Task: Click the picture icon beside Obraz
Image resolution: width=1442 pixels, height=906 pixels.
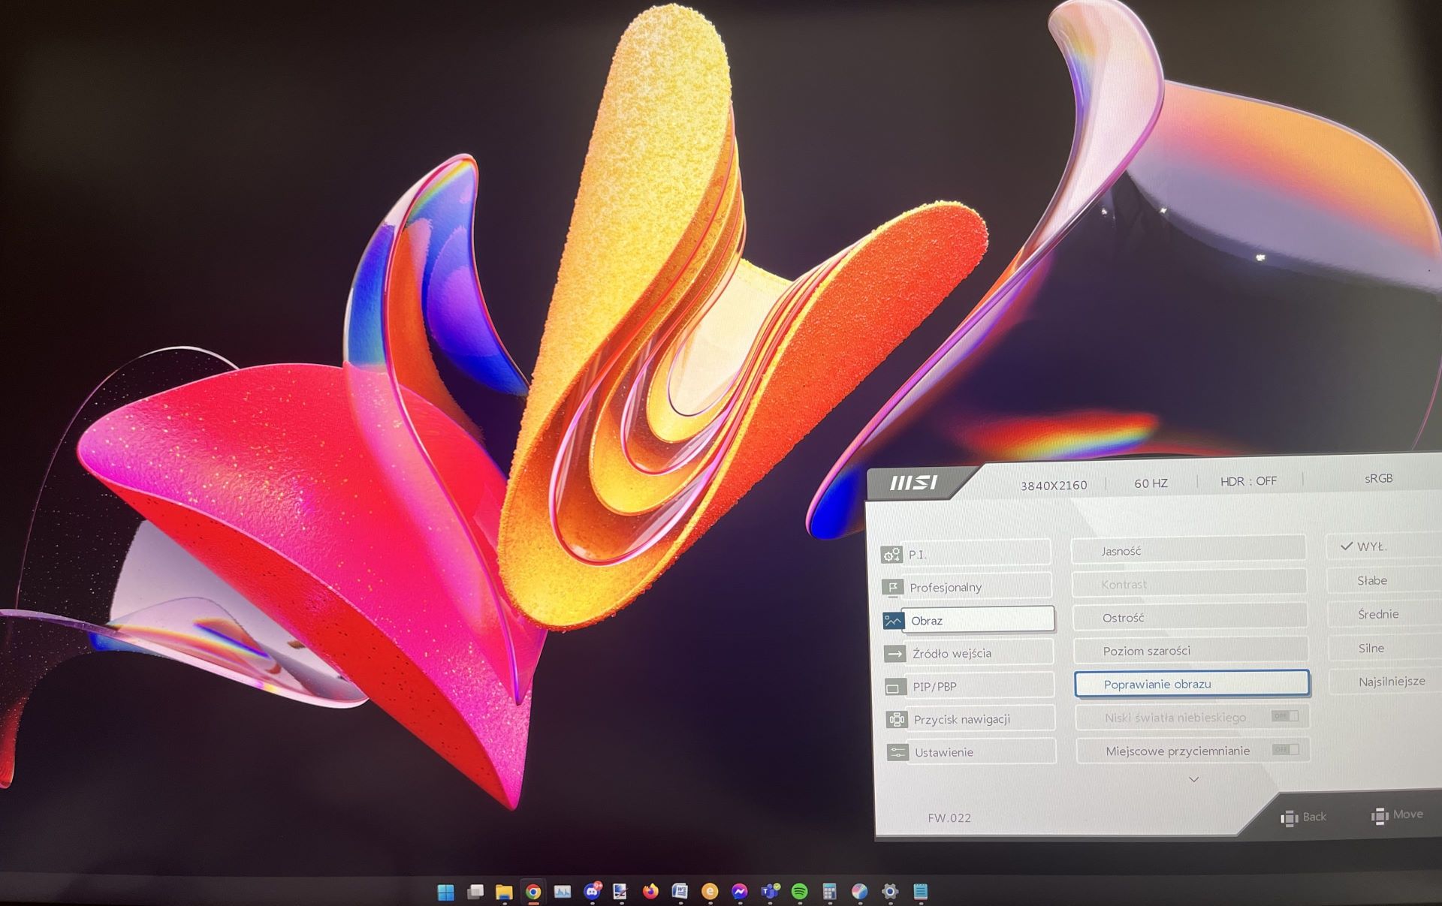Action: pyautogui.click(x=893, y=621)
